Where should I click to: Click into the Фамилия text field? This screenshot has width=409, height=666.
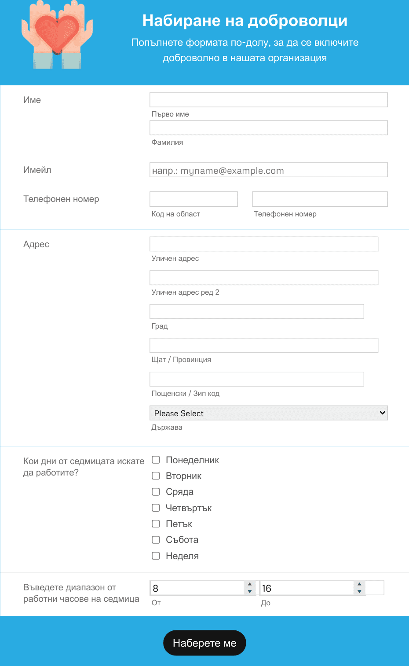pos(269,128)
